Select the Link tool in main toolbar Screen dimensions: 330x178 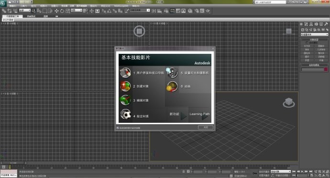click(x=4, y=11)
